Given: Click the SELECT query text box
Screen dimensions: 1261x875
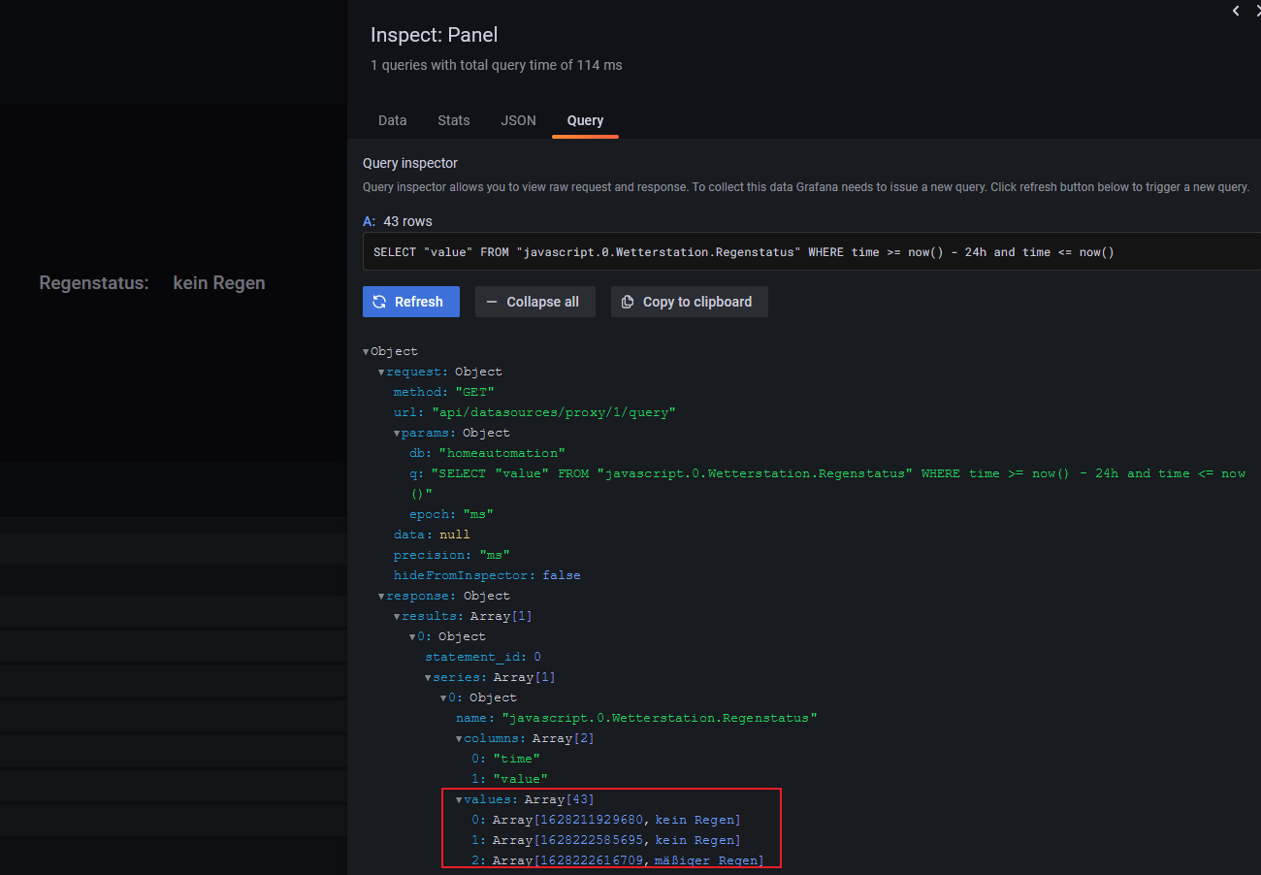Looking at the screenshot, I should click(812, 252).
